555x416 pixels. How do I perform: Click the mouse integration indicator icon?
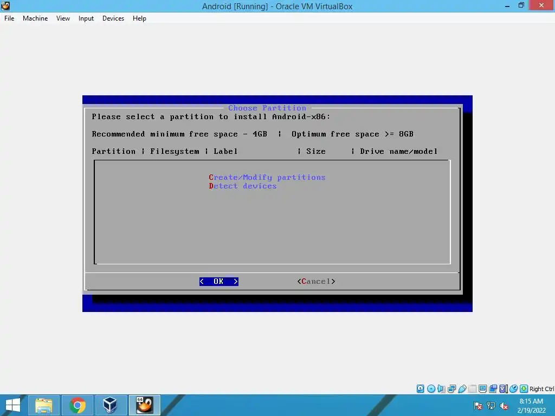[514, 389]
